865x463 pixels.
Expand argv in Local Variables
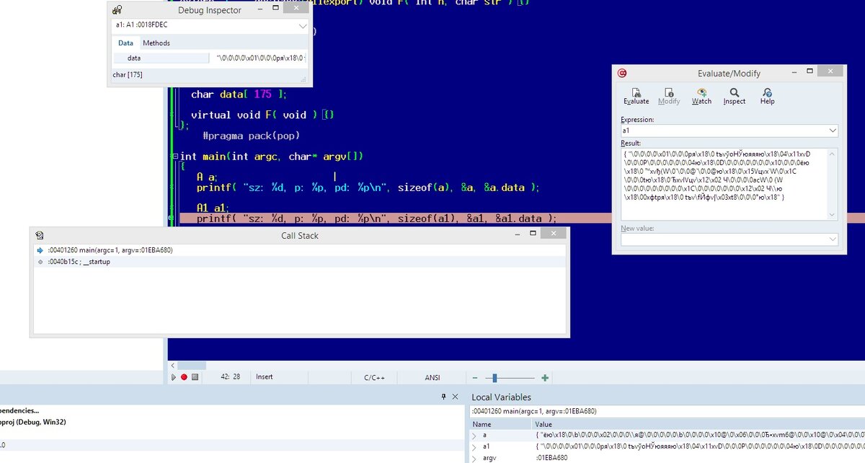coord(474,458)
